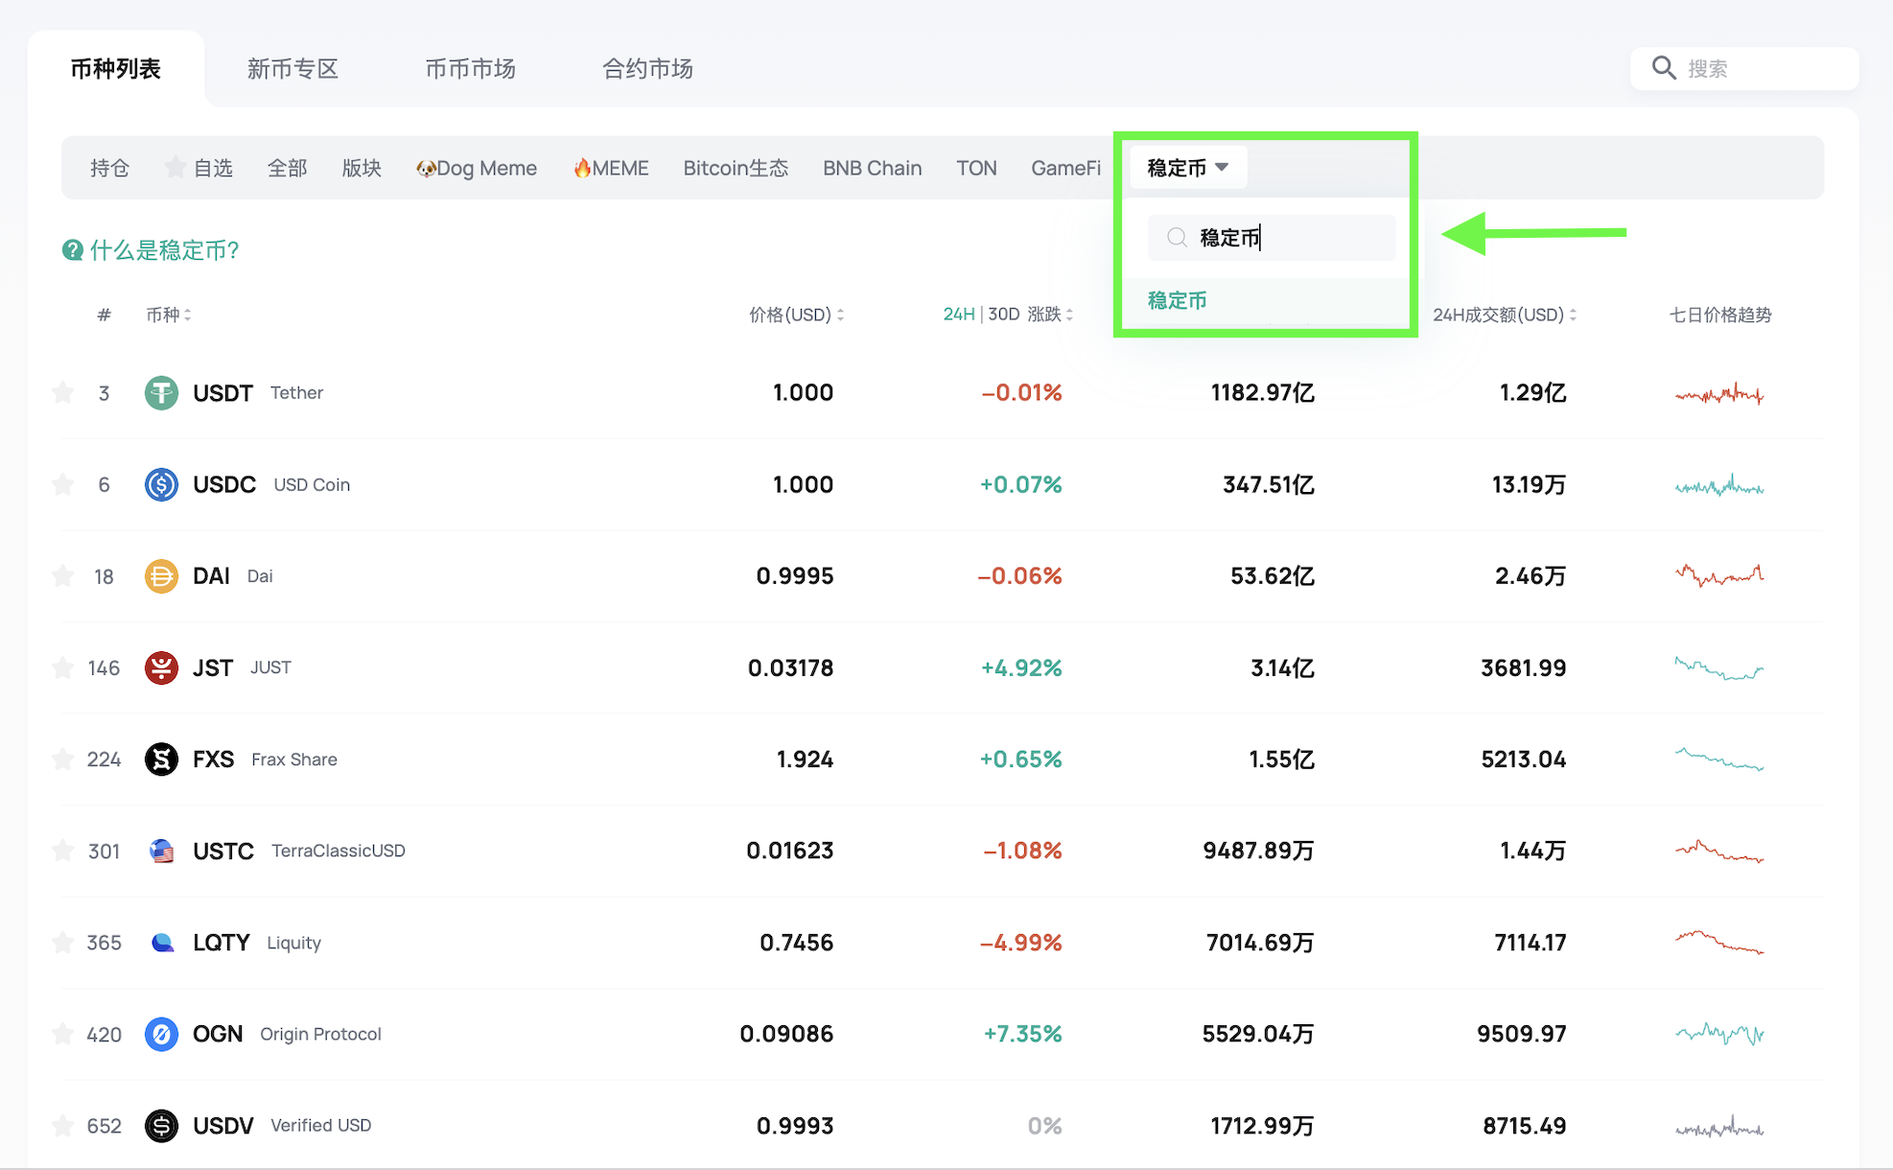Click the 8715.49 volume value
This screenshot has width=1893, height=1170.
tap(1524, 1126)
